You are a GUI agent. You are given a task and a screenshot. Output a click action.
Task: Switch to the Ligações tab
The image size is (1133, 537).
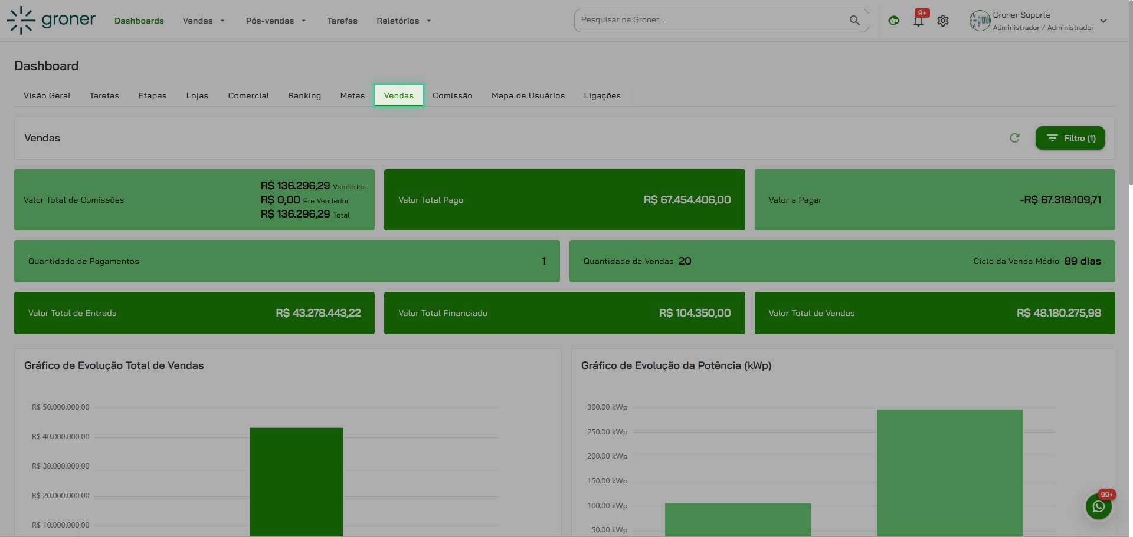(602, 95)
